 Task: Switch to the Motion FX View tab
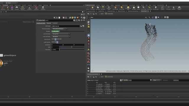pyautogui.click(x=121, y=11)
